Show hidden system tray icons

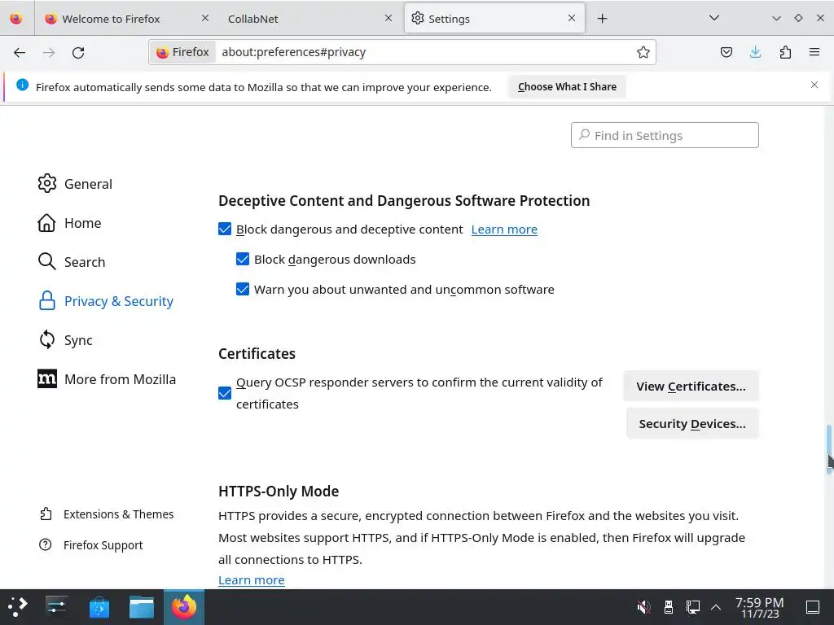click(x=716, y=606)
